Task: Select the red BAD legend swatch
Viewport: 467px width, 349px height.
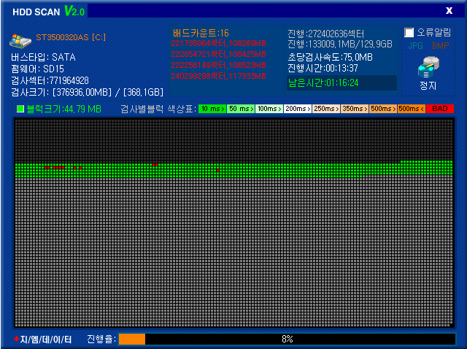Action: pos(440,109)
